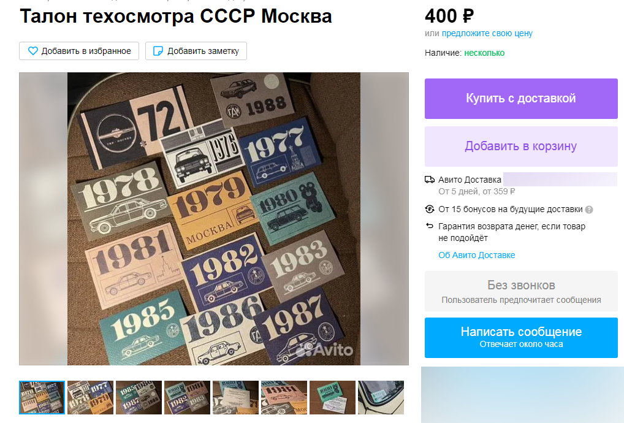624x423 pixels.
Task: Click Написать сообщение button
Action: coord(521,337)
